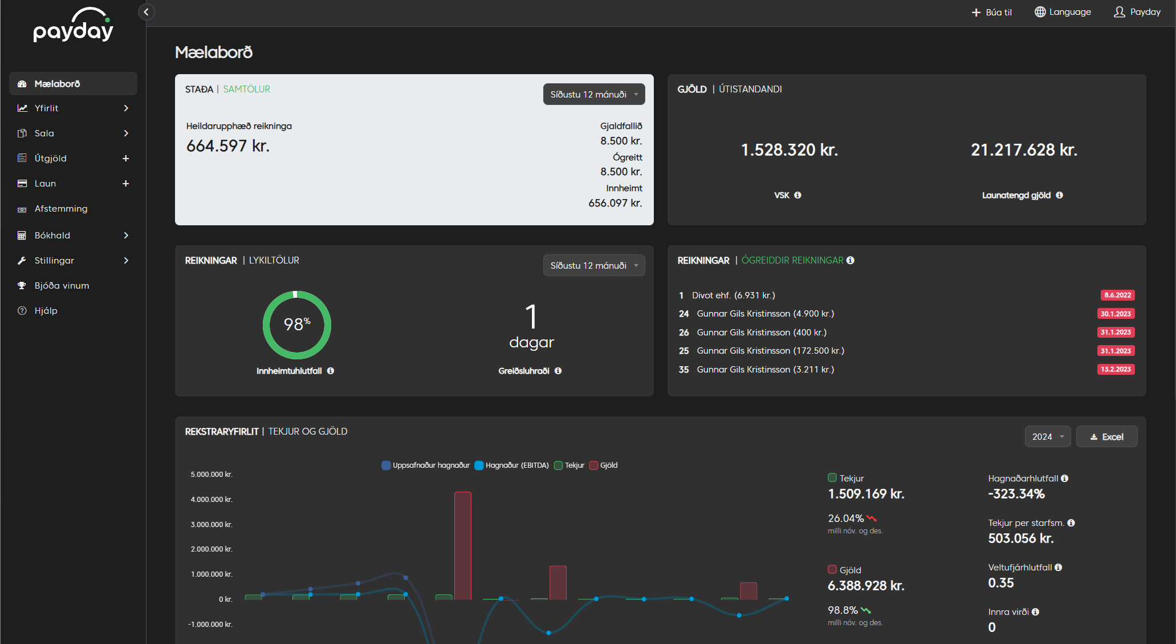Click the Bókhald calculator icon
The height and width of the screenshot is (644, 1176).
click(x=22, y=236)
